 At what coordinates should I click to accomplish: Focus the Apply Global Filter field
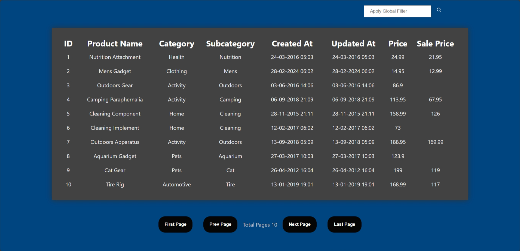click(397, 11)
